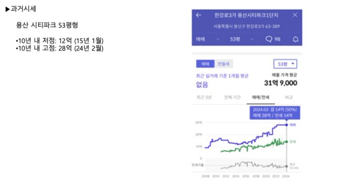Viewport: 339px width, 190px height.
Task: Select the 매매/전세 tab
Action: point(261,97)
